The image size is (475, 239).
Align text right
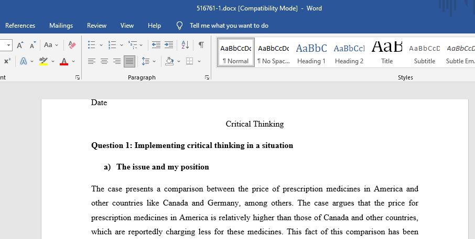coord(117,61)
